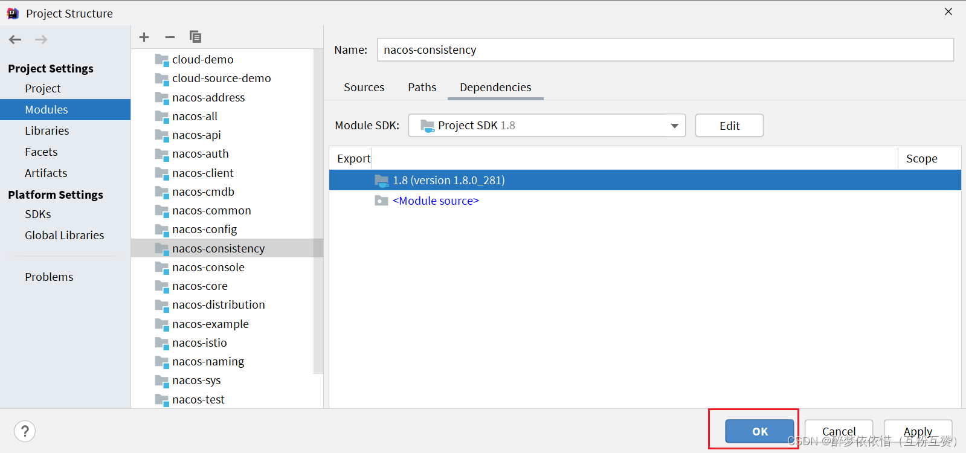Screen dimensions: 966x453
Task: Click the forward navigation arrow
Action: click(41, 40)
